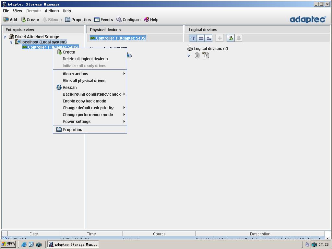Select the SATA logical drive icon
This screenshot has width=332, height=249.
coord(206,55)
